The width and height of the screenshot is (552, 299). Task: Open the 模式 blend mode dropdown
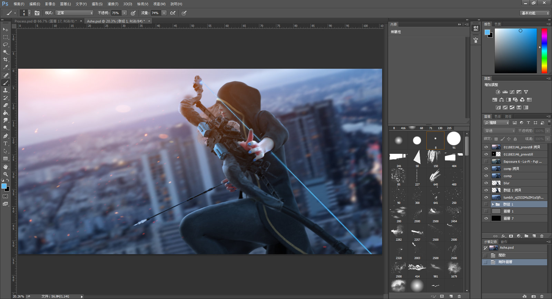pos(74,13)
